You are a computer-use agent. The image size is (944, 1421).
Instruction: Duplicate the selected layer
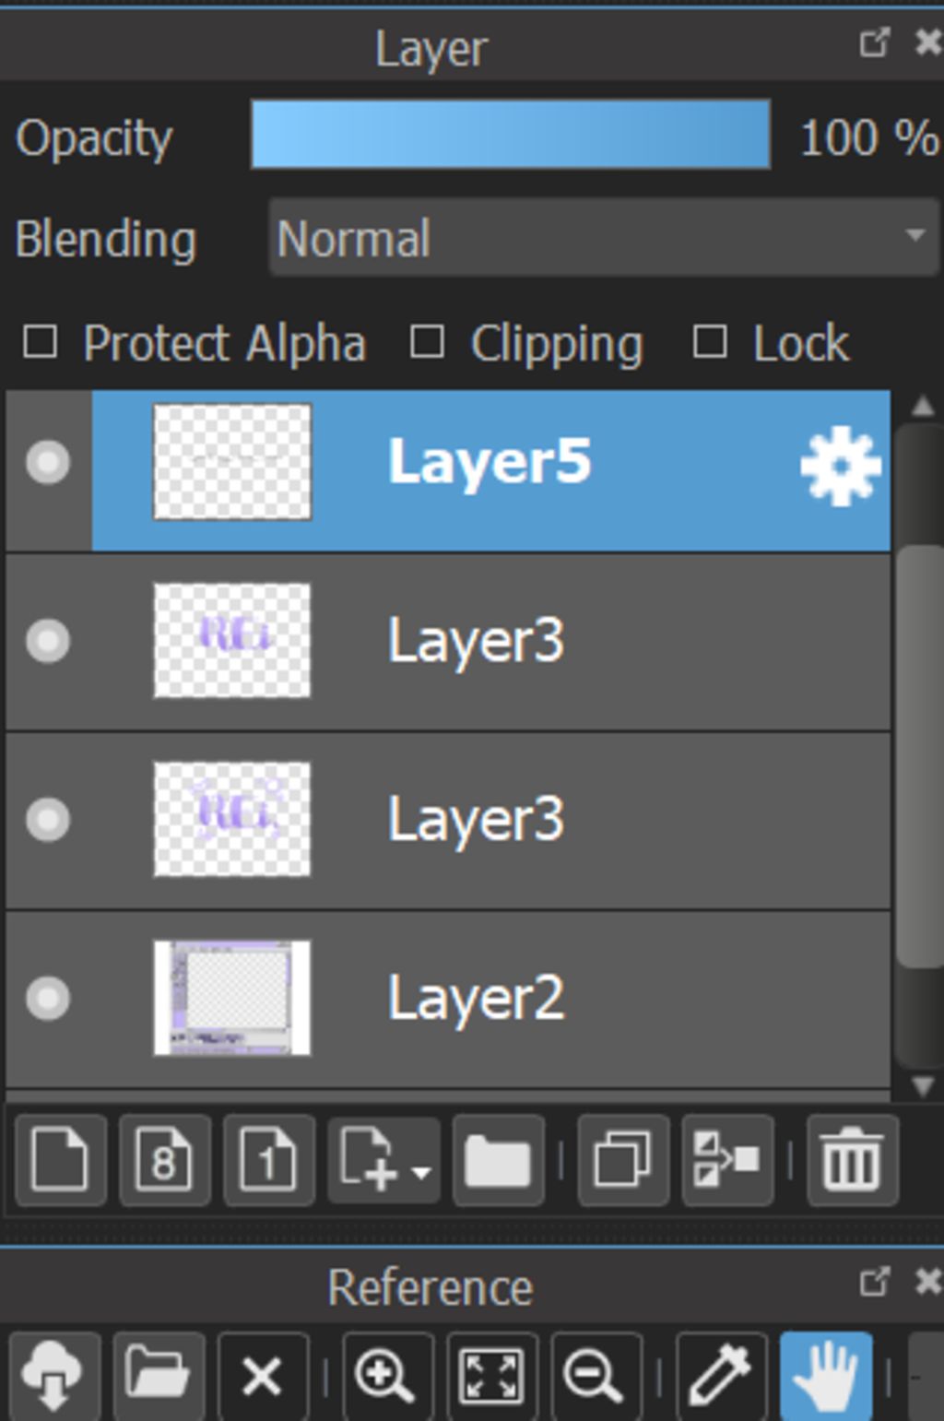(x=622, y=1160)
